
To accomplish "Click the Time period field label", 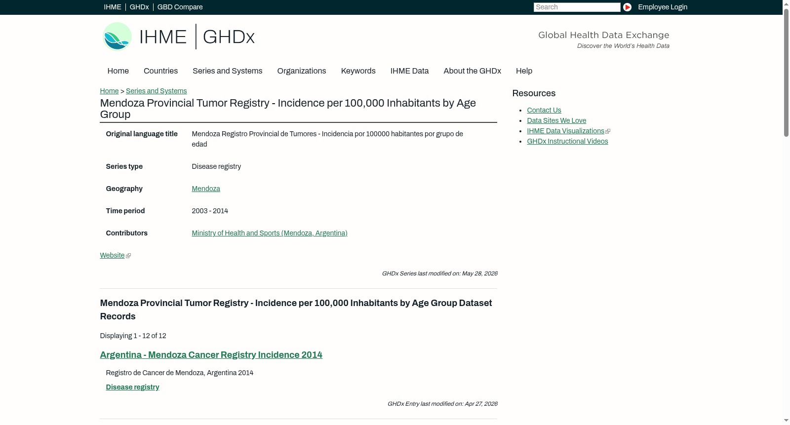I will click(x=125, y=211).
